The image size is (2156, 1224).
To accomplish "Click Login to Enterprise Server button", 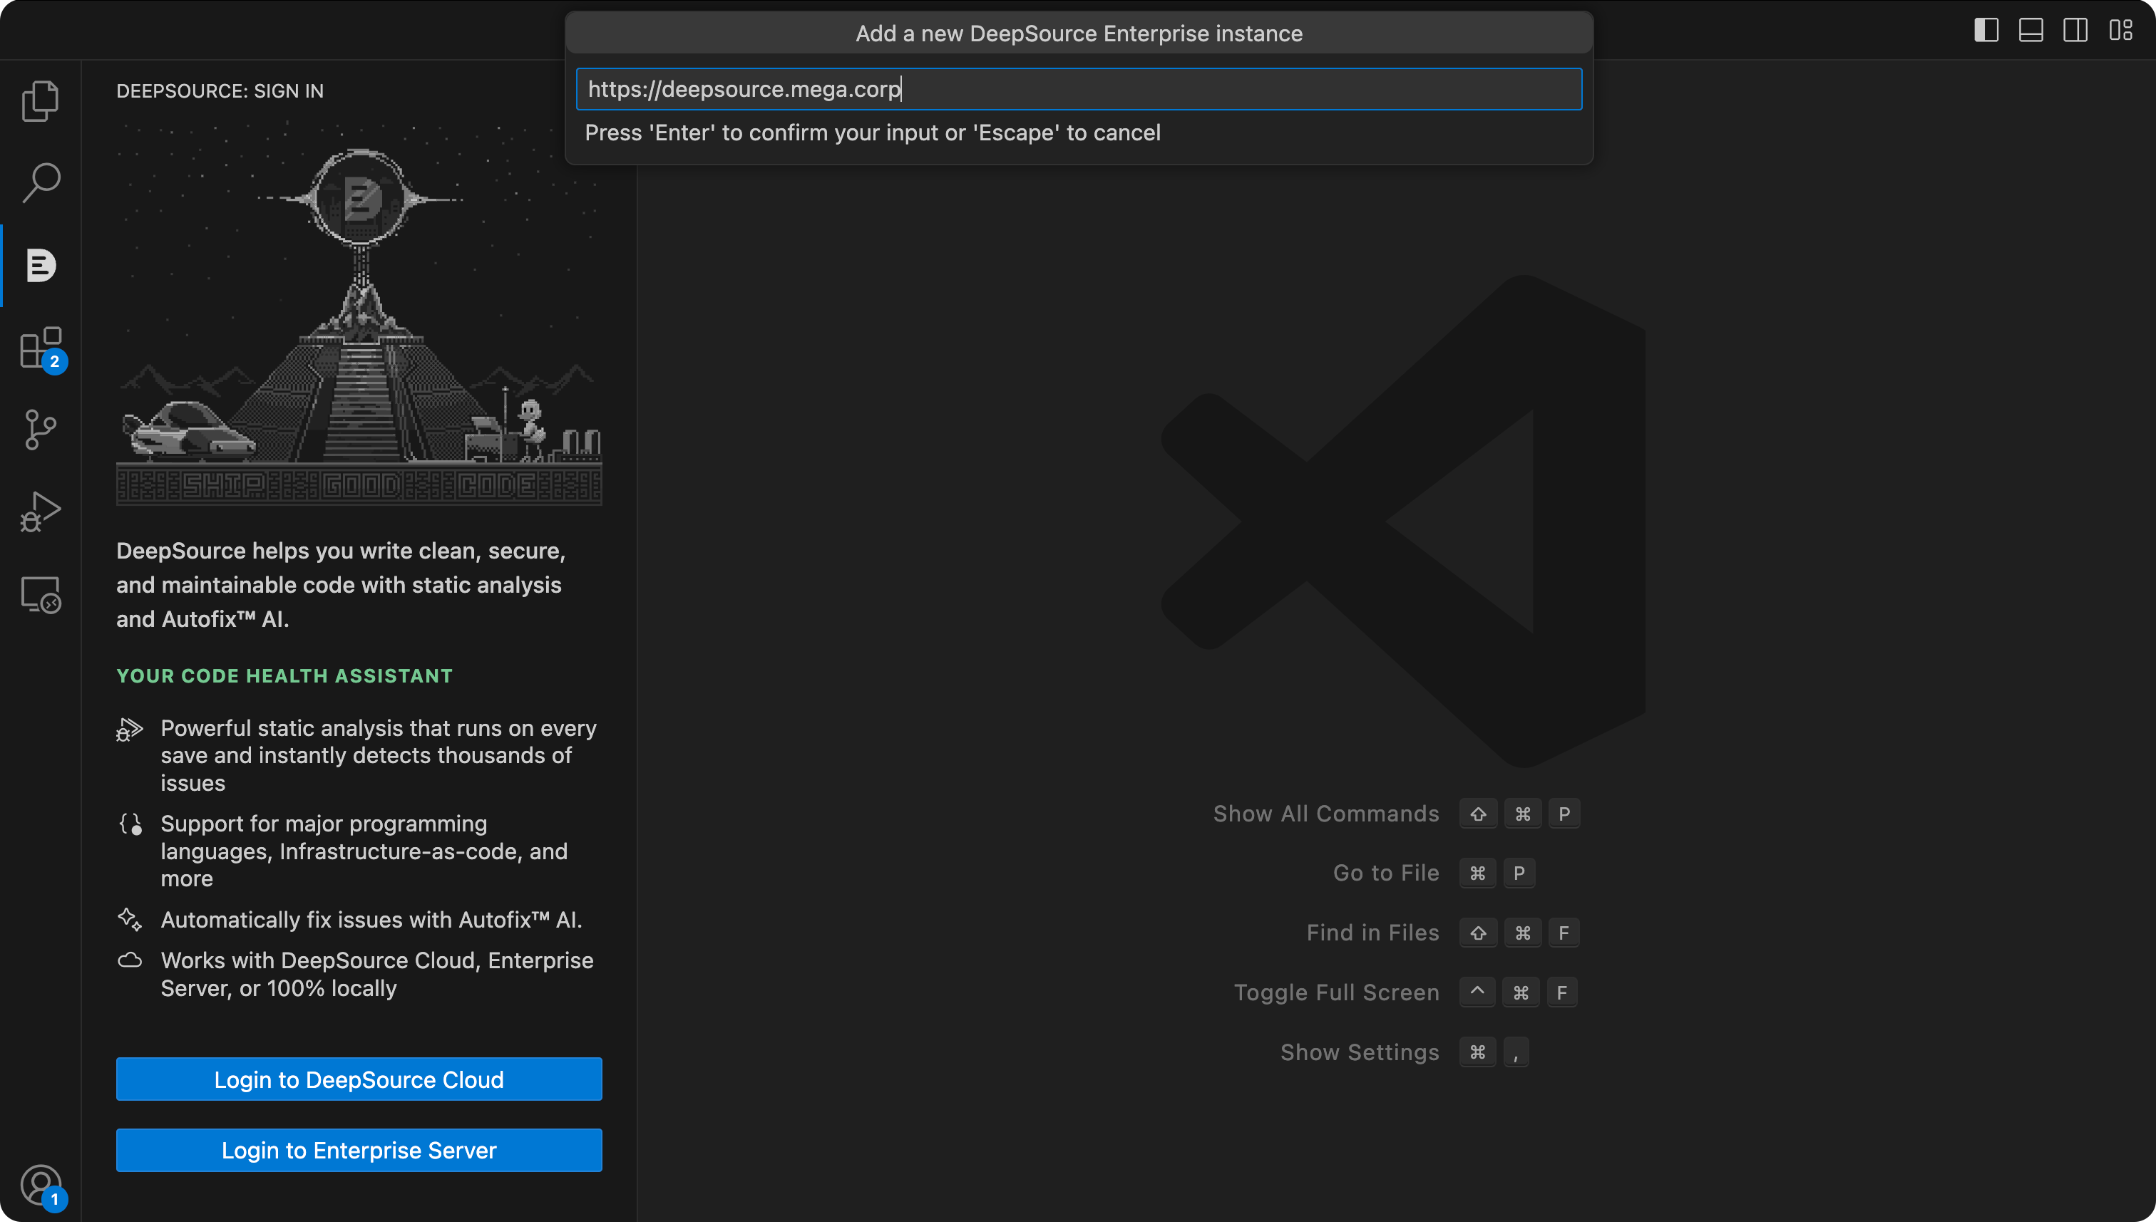I will tap(359, 1149).
